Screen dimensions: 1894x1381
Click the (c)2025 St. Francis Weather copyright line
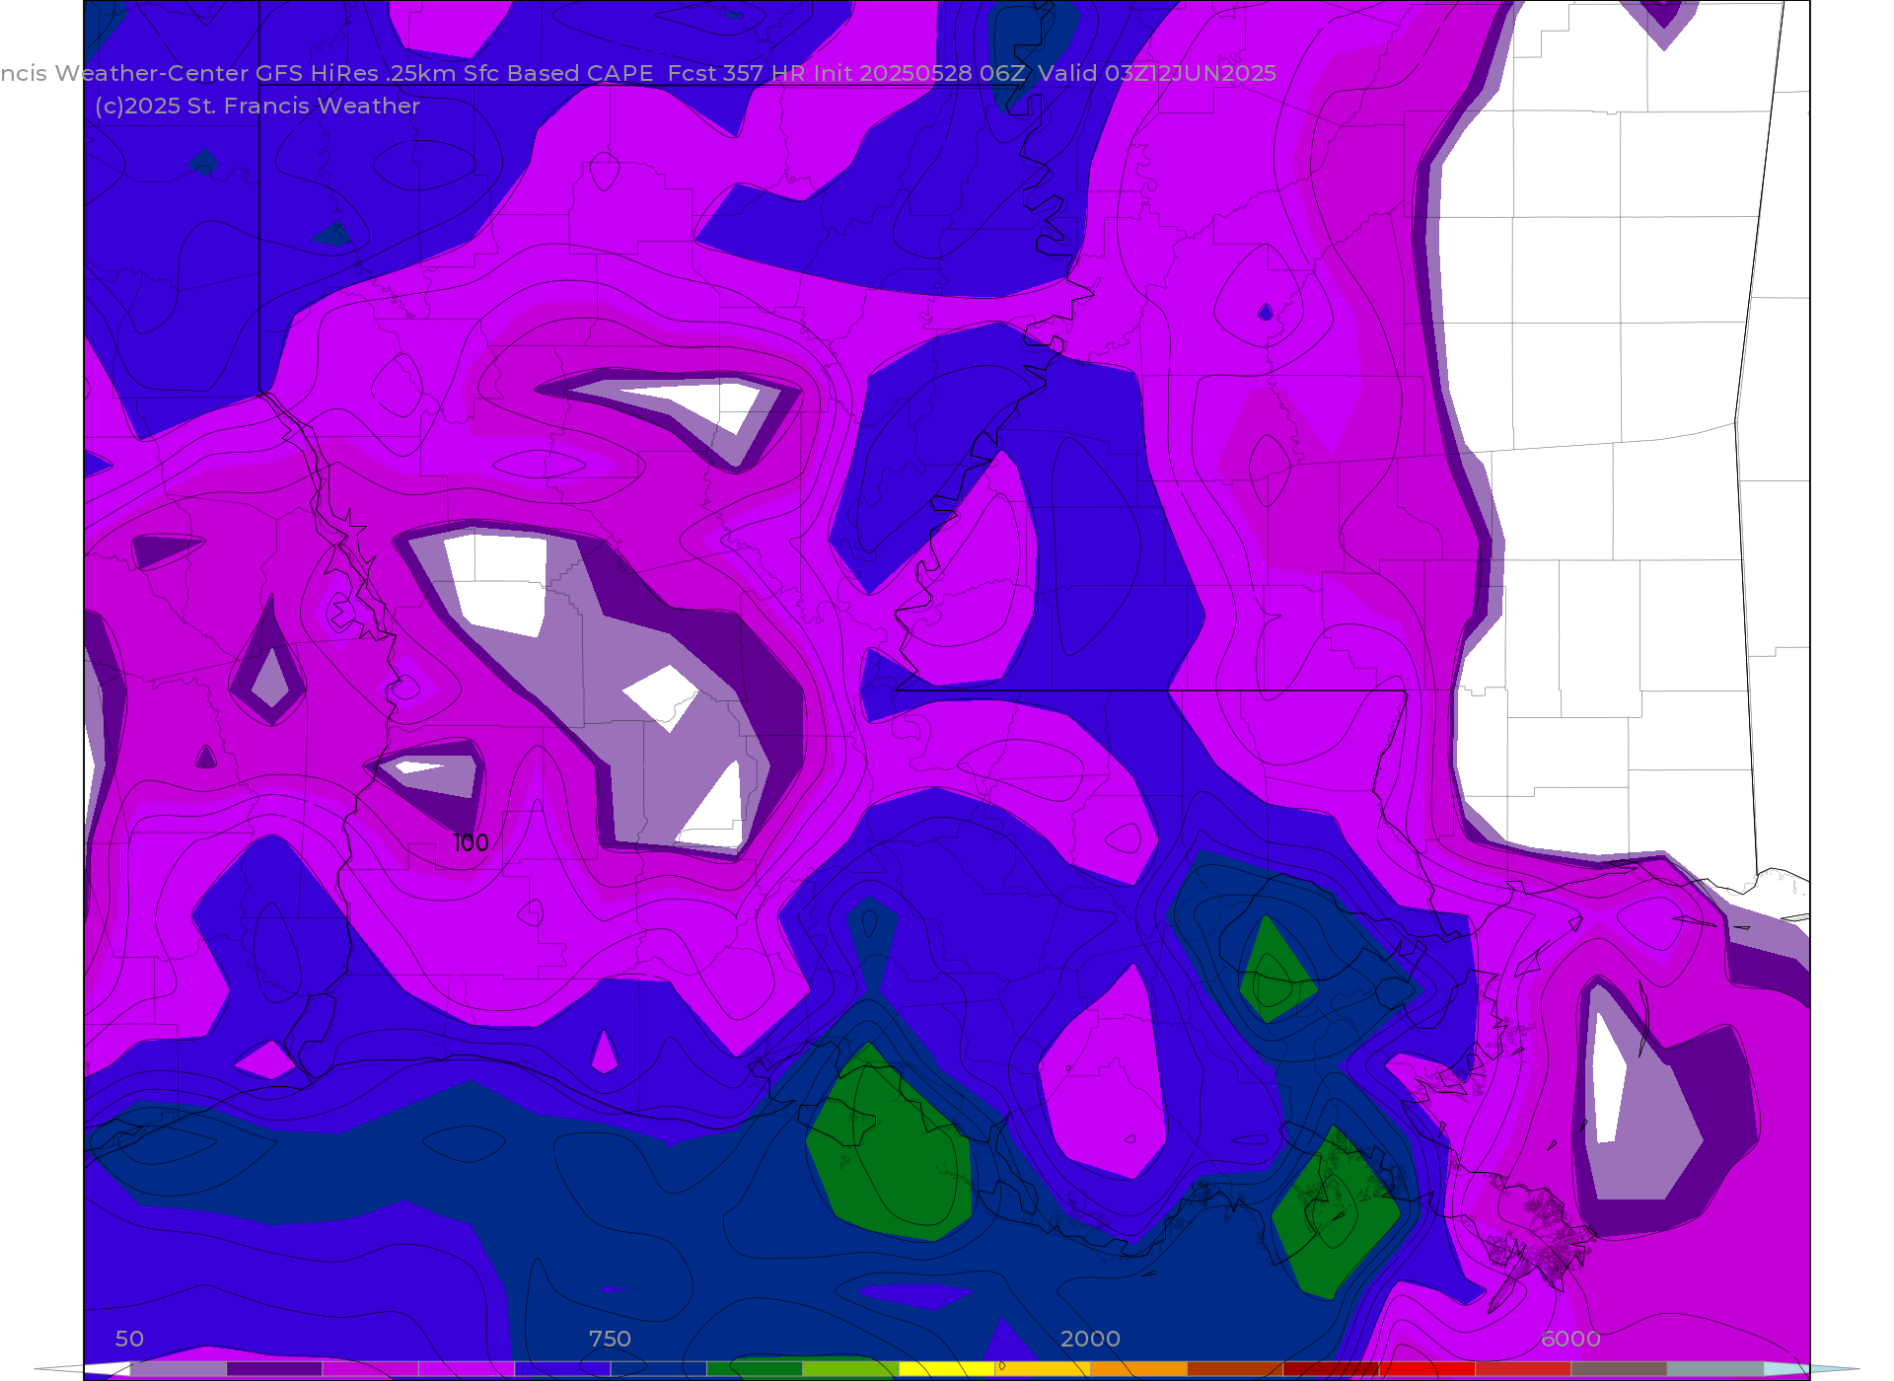(257, 106)
